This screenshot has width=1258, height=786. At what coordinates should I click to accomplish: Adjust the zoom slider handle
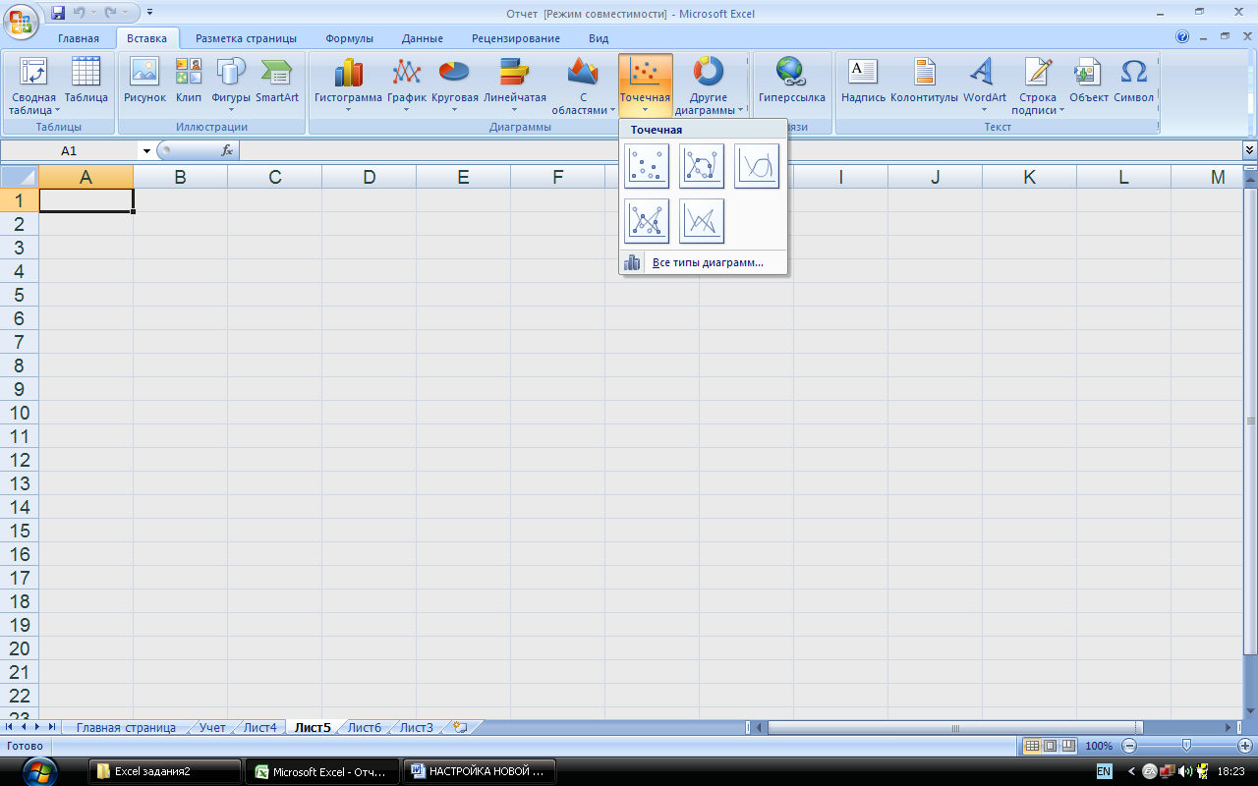1186,747
